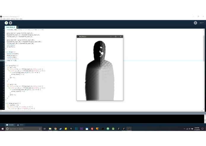Open the running sketch's taskbar icon

pos(129,129)
